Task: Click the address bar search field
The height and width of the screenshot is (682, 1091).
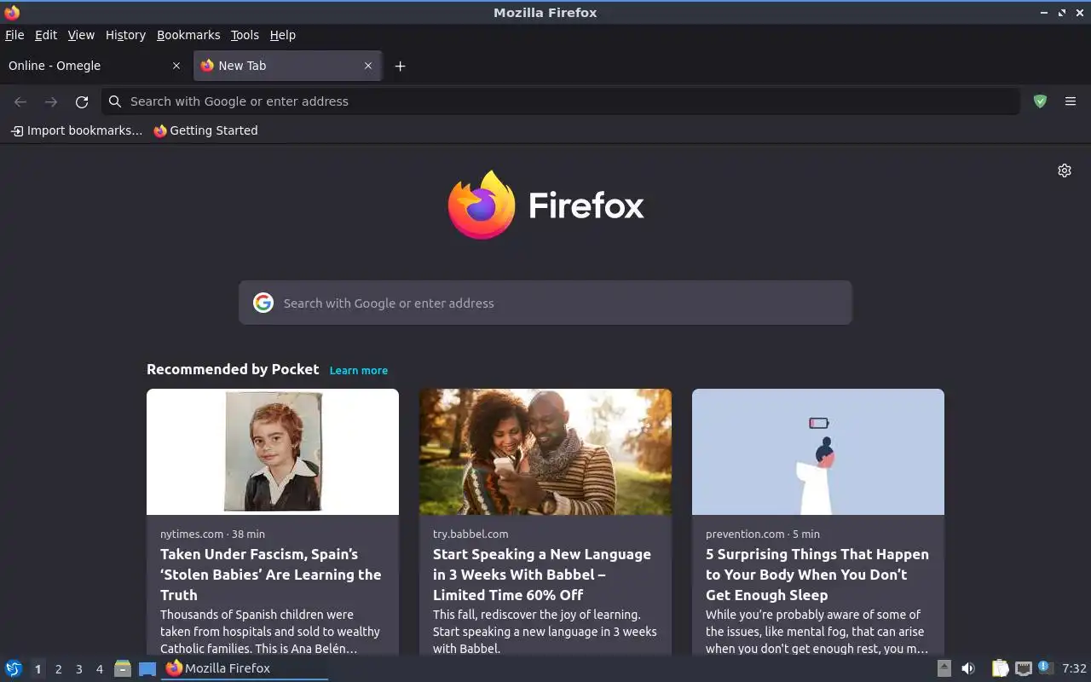Action: tap(560, 101)
